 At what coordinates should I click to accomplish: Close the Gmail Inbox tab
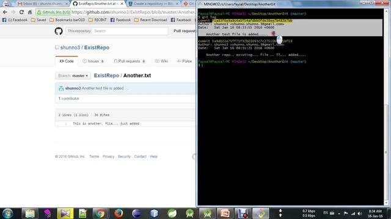[67, 4]
